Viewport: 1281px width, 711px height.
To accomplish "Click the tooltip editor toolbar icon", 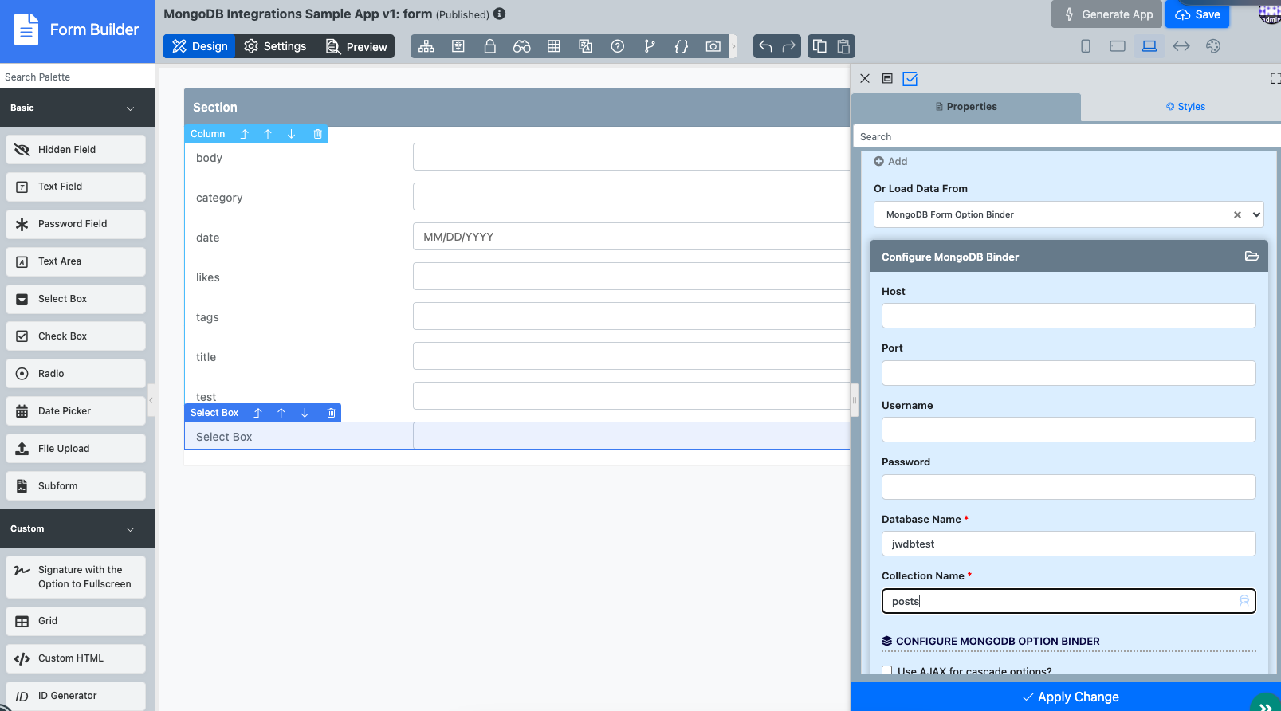I will point(458,46).
